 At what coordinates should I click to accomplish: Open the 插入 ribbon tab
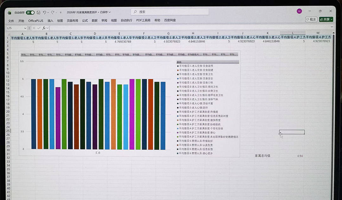50,20
